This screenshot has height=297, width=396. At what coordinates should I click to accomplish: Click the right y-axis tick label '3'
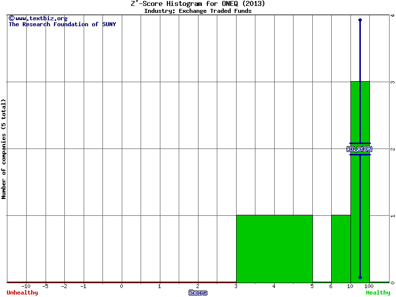(393, 82)
